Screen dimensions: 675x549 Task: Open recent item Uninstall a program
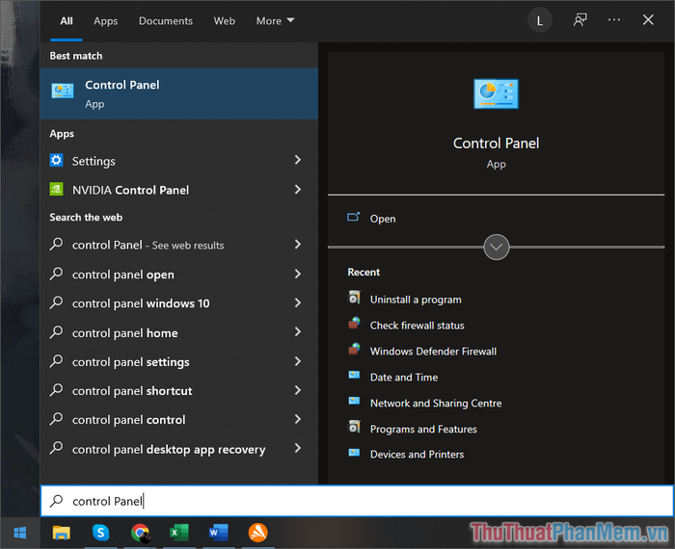tap(416, 300)
